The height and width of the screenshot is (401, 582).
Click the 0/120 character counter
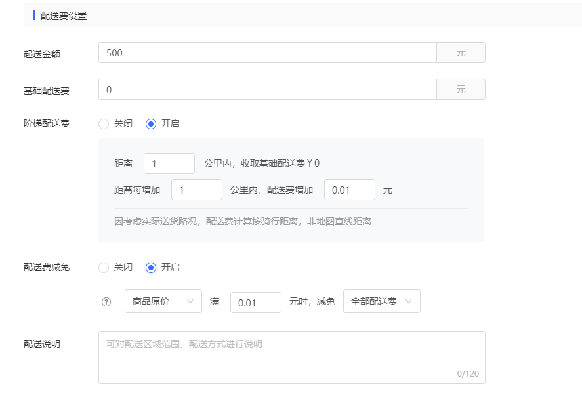[x=468, y=374]
